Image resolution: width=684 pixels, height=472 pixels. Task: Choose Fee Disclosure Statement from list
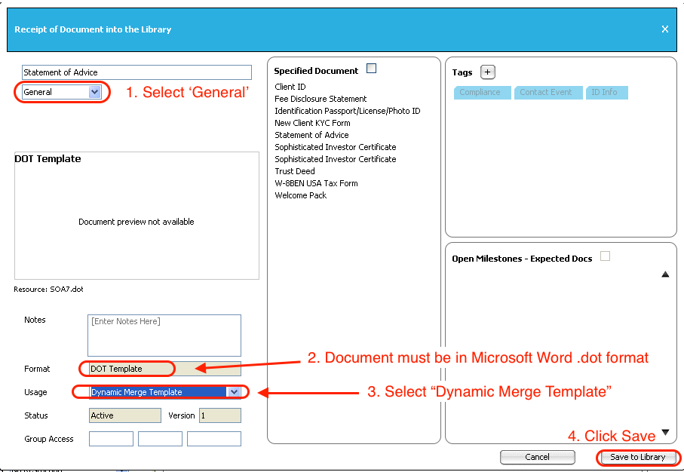321,99
